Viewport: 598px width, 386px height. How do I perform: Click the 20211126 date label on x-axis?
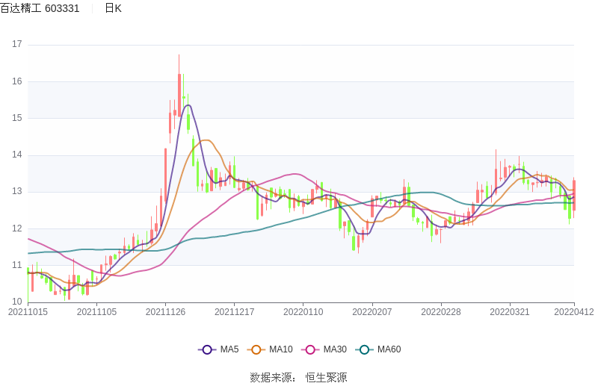click(x=165, y=312)
